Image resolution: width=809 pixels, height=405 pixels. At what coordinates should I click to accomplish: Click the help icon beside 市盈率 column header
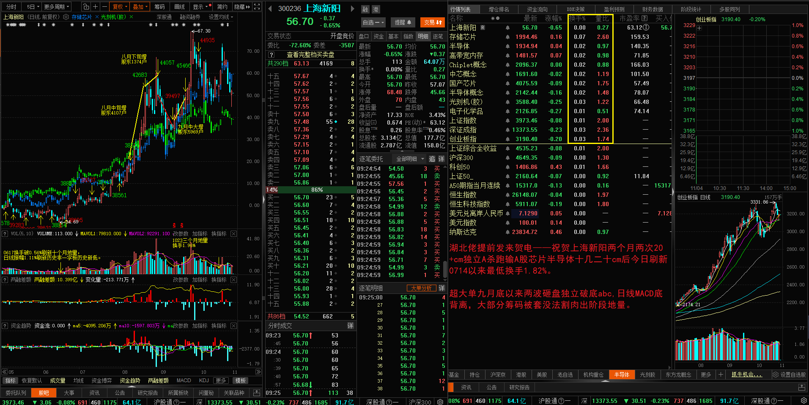pos(644,18)
